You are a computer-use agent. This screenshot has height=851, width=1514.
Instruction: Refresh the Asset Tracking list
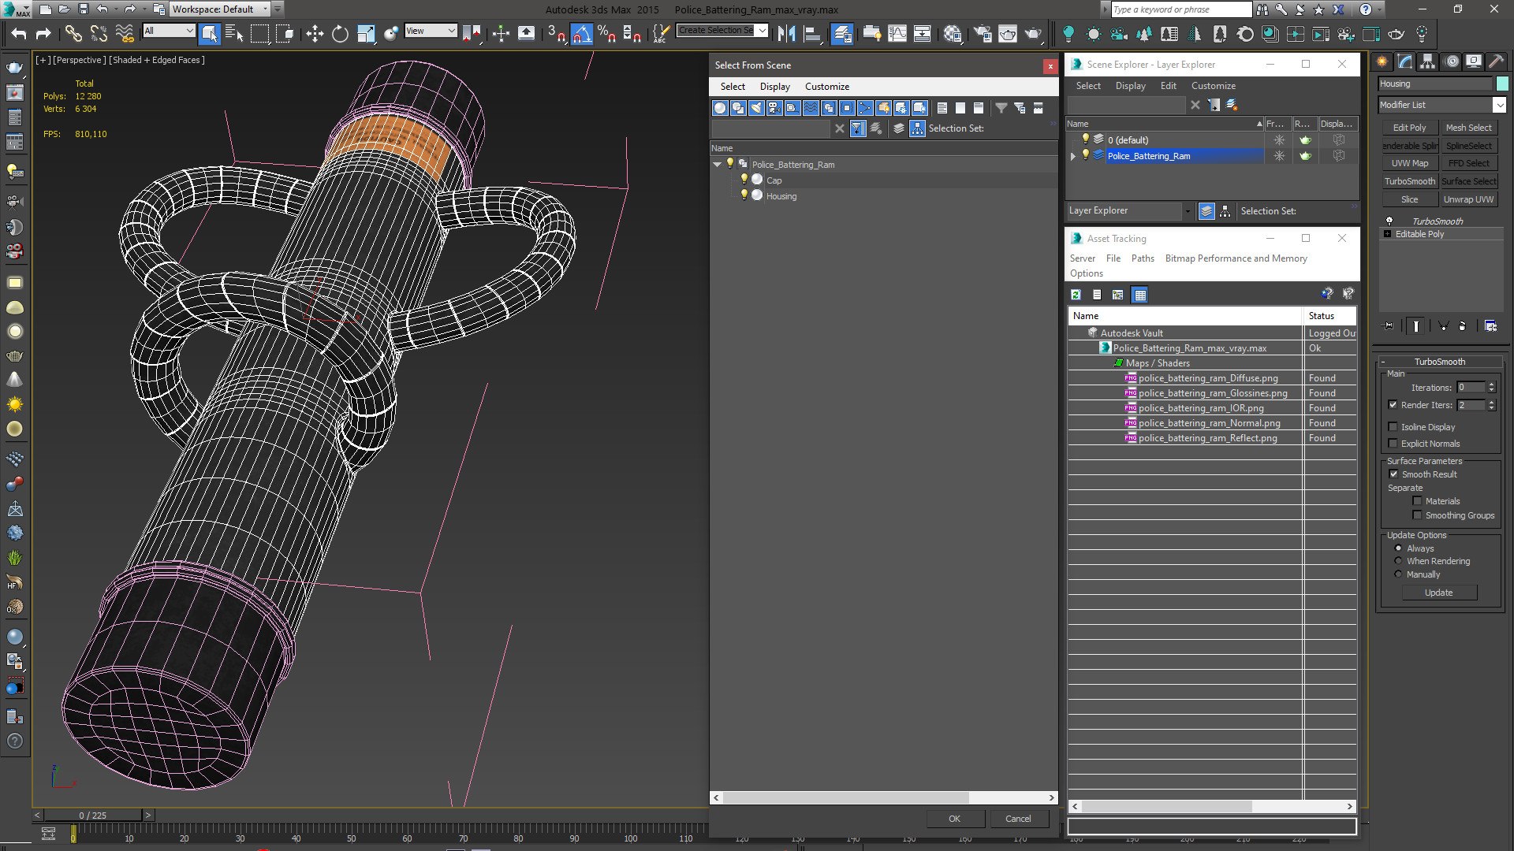tap(1076, 295)
